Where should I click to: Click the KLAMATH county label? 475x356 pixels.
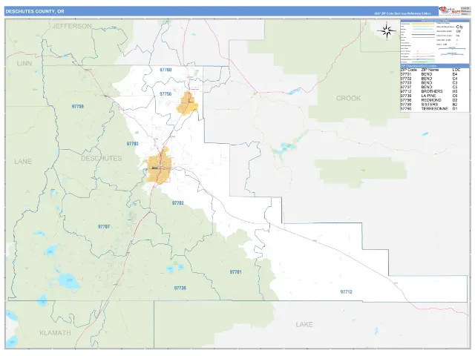[x=55, y=333]
